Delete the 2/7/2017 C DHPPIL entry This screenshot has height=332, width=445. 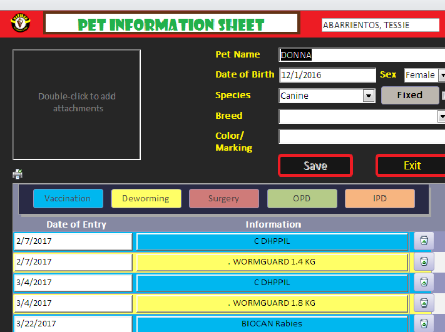pyautogui.click(x=424, y=241)
